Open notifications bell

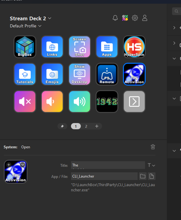(x=115, y=18)
